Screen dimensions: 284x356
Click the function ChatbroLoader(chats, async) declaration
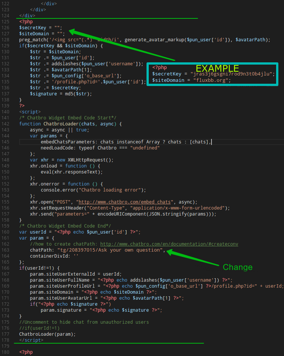click(x=70, y=124)
